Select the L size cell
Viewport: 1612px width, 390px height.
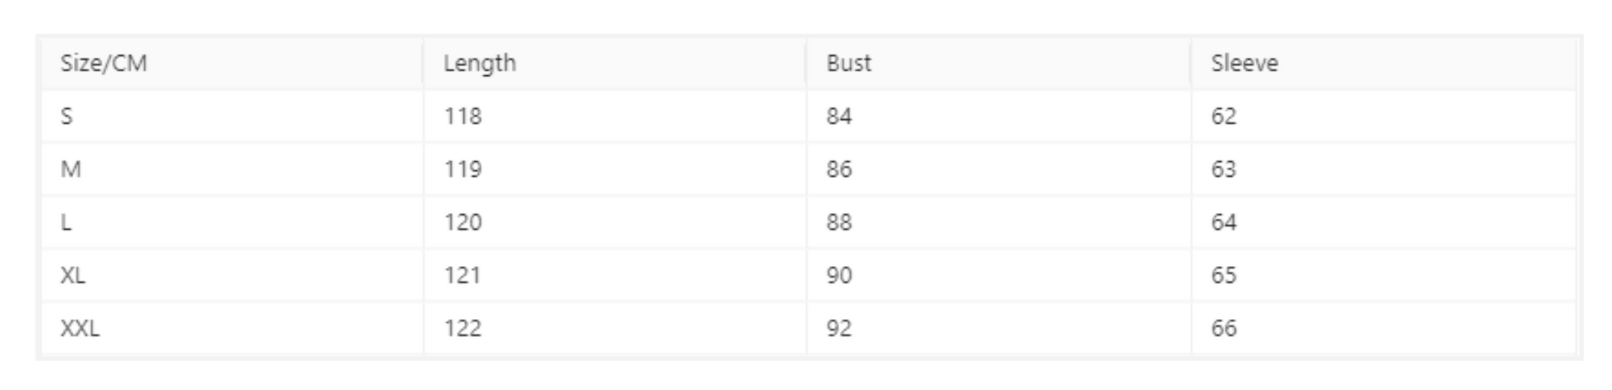(x=66, y=222)
